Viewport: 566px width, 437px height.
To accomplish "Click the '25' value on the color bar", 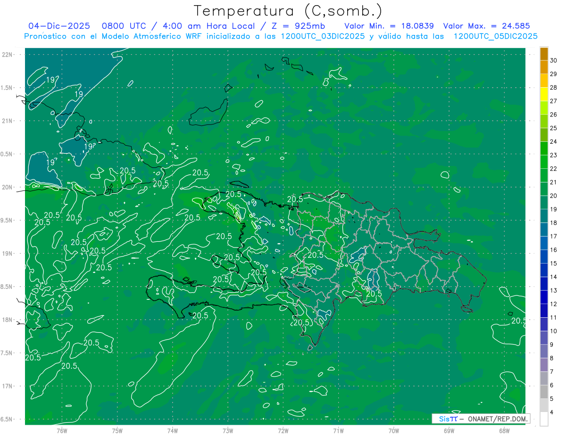I will (x=554, y=128).
